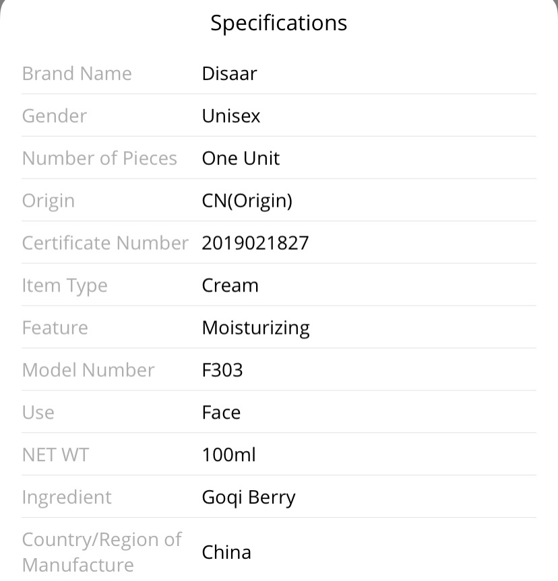Tap the Item Type label
This screenshot has width=558, height=581.
65,286
